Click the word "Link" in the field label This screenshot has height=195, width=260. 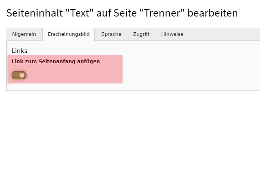(x=17, y=62)
